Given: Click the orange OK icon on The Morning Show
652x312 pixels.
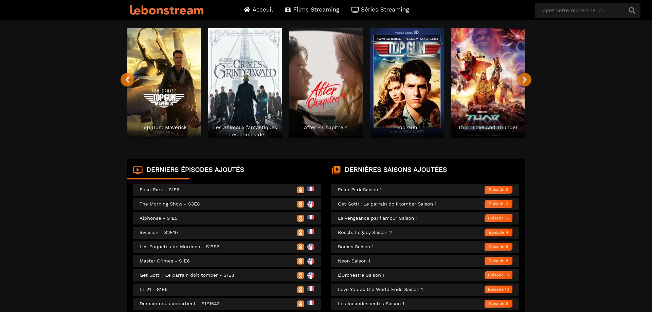Looking at the screenshot, I should (301, 204).
